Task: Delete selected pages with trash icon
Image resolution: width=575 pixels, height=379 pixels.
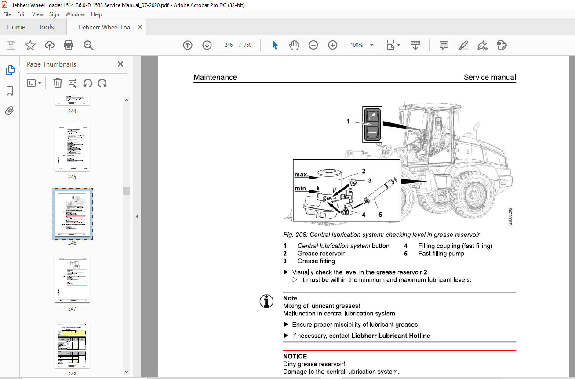Action: point(58,83)
